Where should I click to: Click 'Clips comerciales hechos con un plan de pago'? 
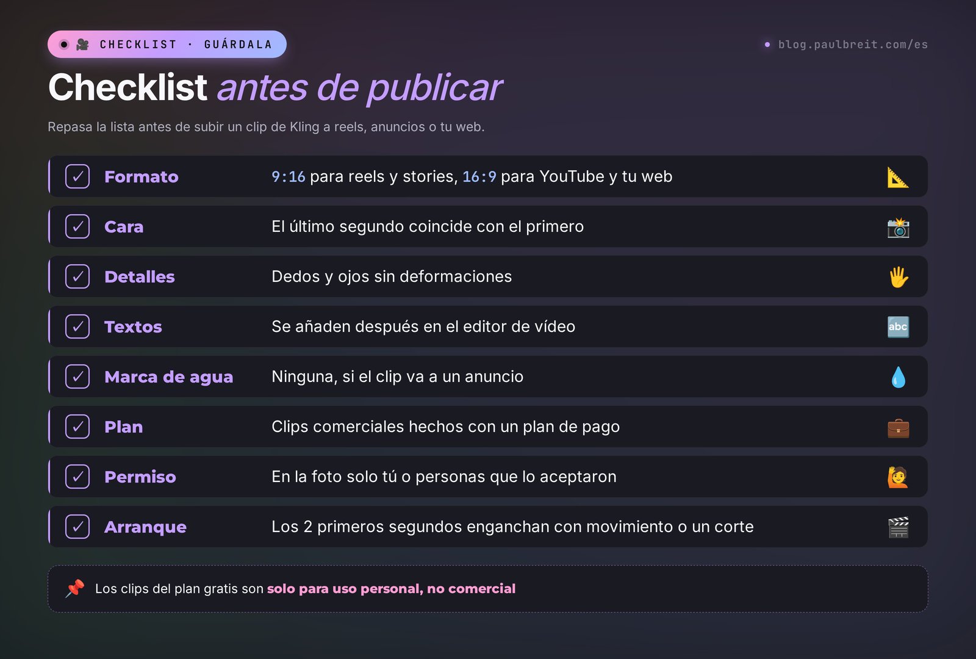pyautogui.click(x=445, y=427)
